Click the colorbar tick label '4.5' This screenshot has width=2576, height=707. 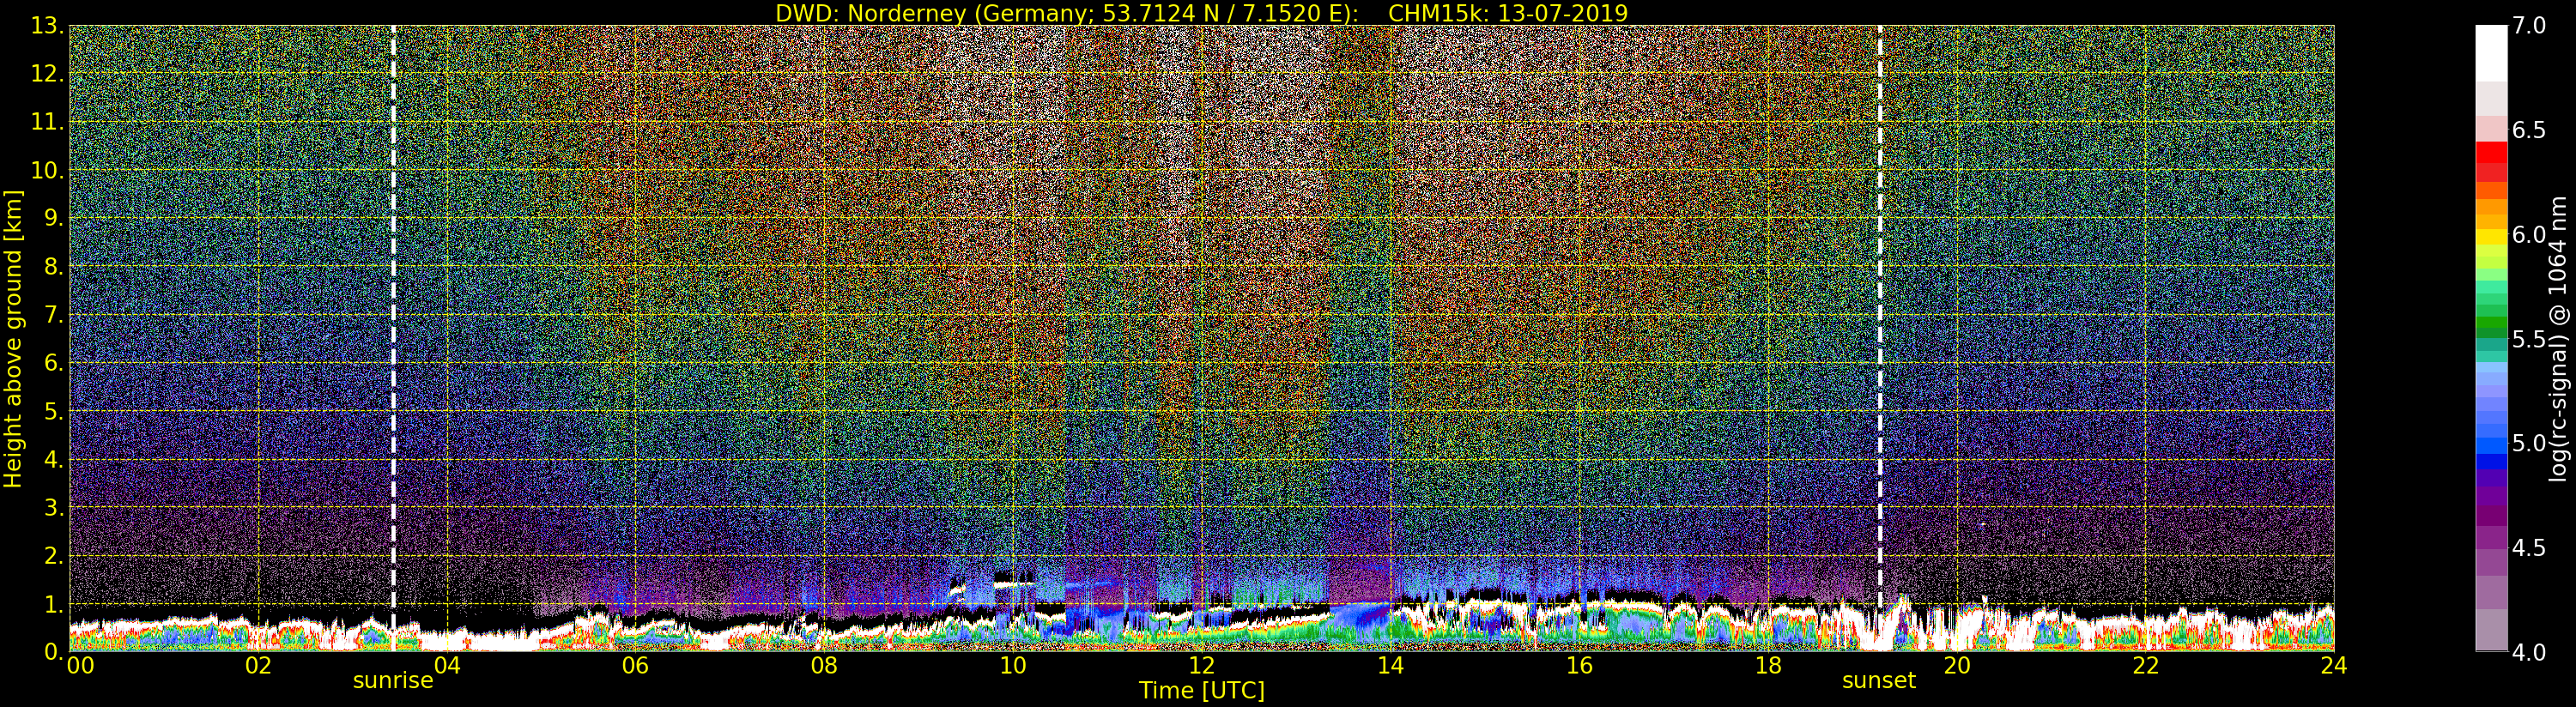click(2529, 548)
